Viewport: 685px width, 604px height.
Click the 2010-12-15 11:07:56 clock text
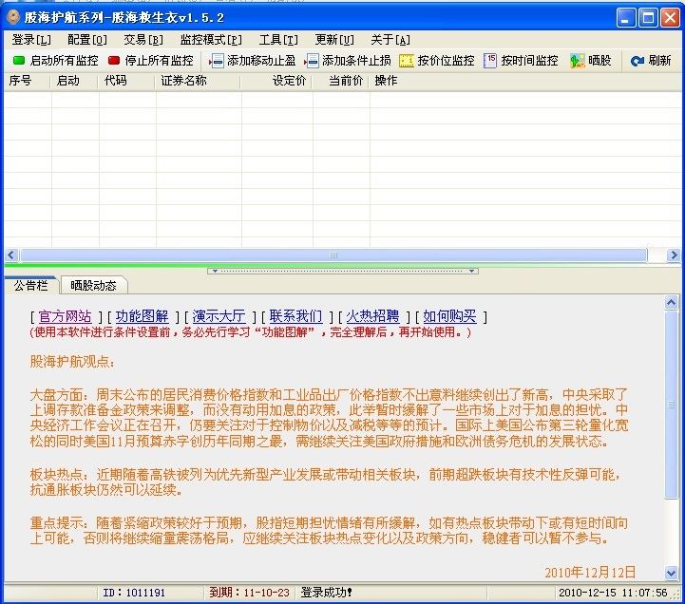pos(613,593)
